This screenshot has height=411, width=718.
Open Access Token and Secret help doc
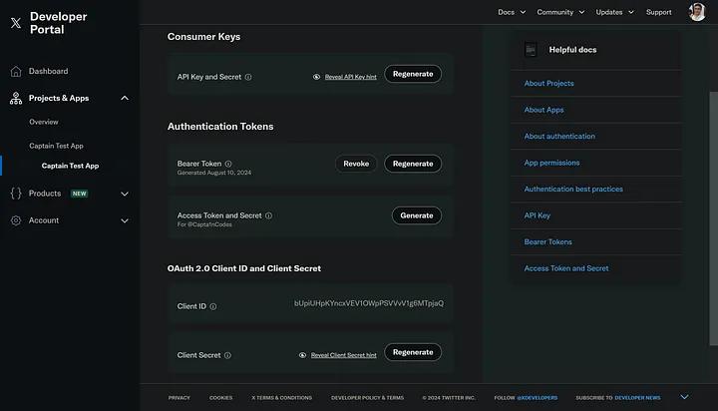[566, 268]
